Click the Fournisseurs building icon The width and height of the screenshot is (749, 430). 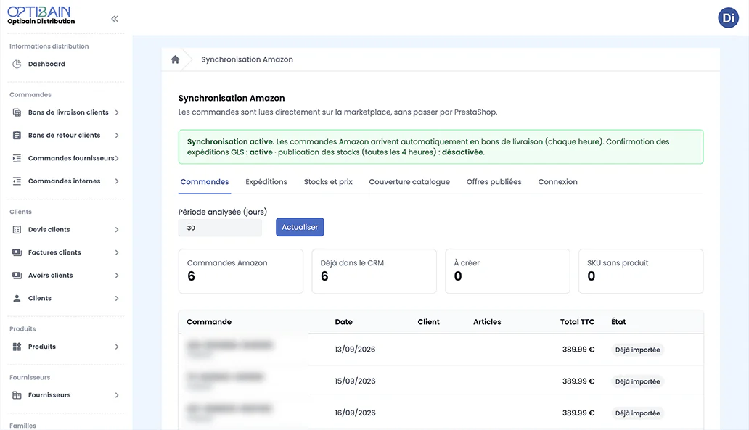tap(17, 395)
